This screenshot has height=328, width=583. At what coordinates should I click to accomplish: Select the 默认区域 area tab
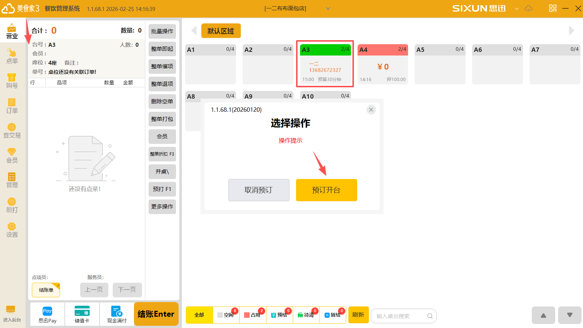click(221, 31)
